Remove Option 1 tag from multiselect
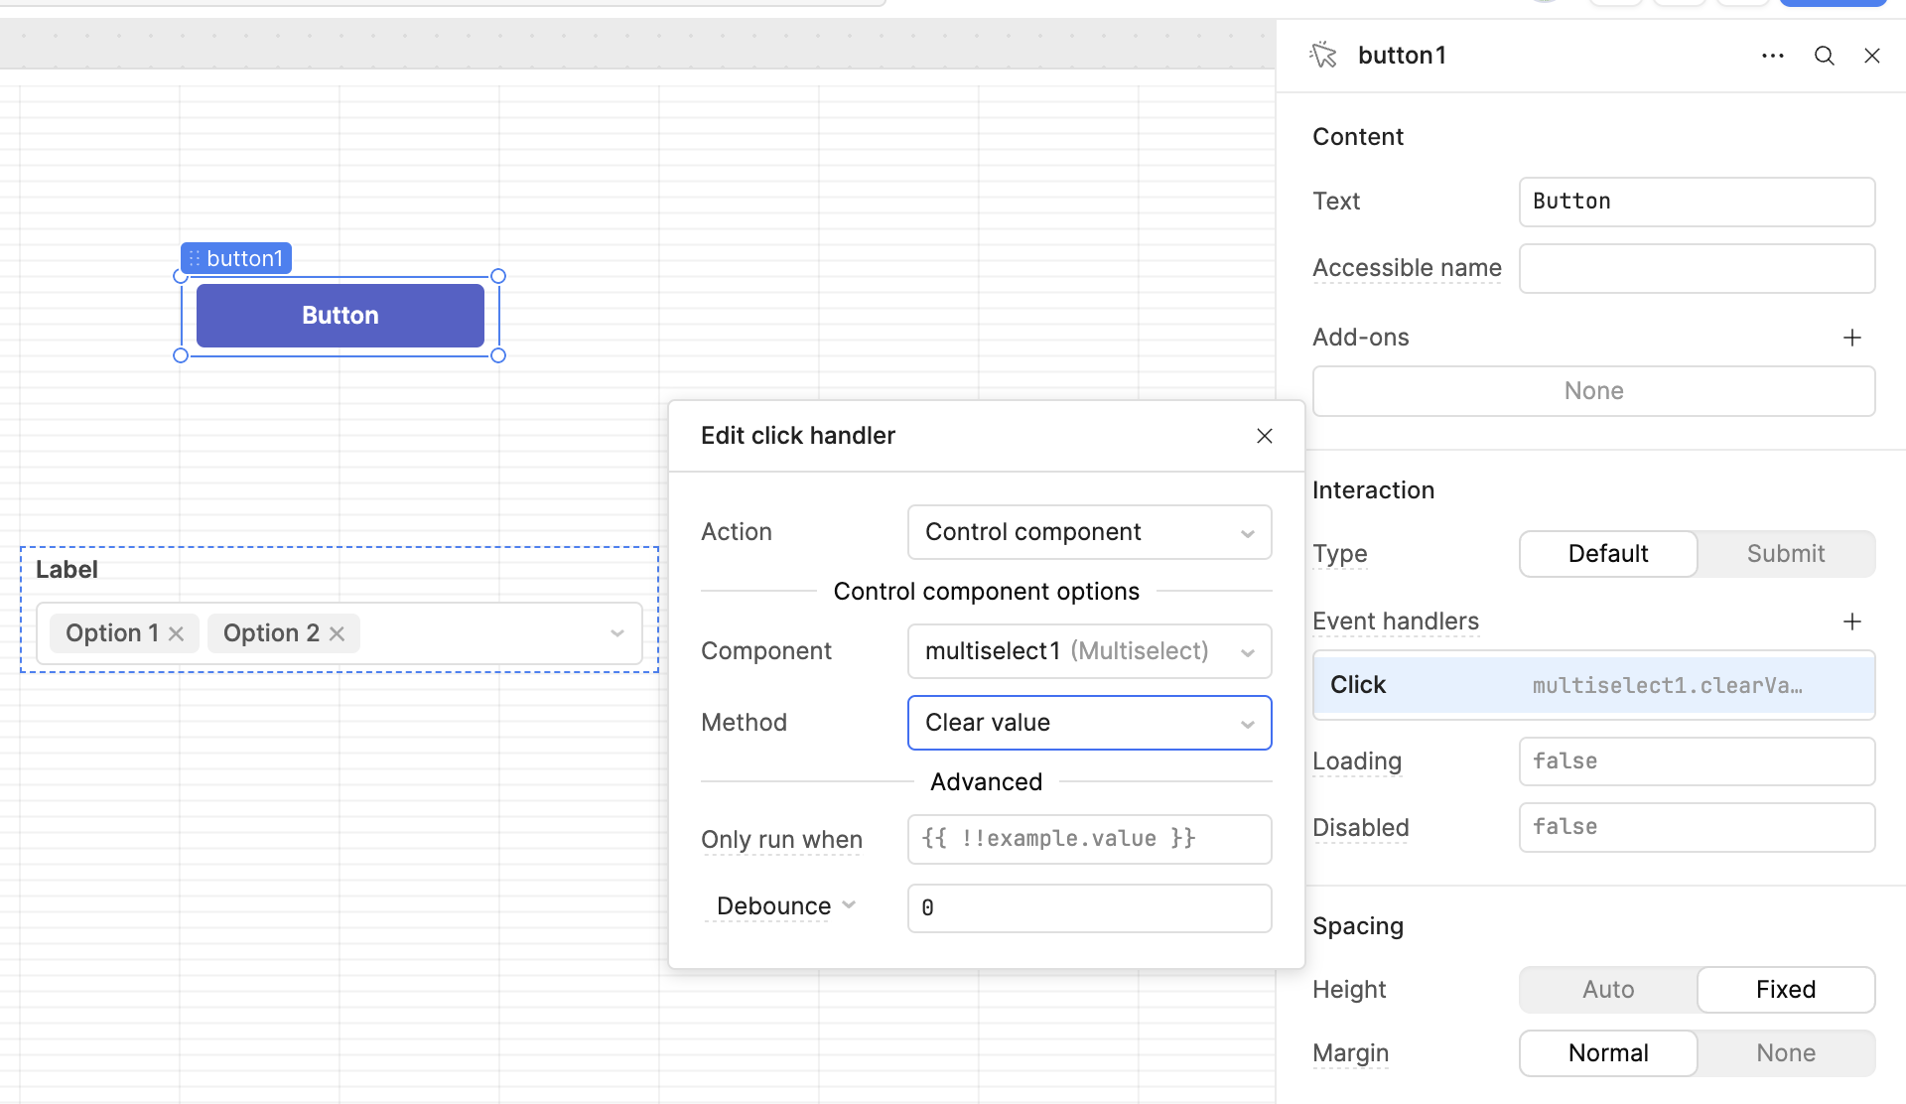This screenshot has width=1906, height=1104. [177, 633]
